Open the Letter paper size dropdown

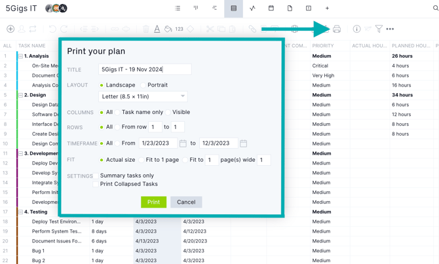pos(143,96)
